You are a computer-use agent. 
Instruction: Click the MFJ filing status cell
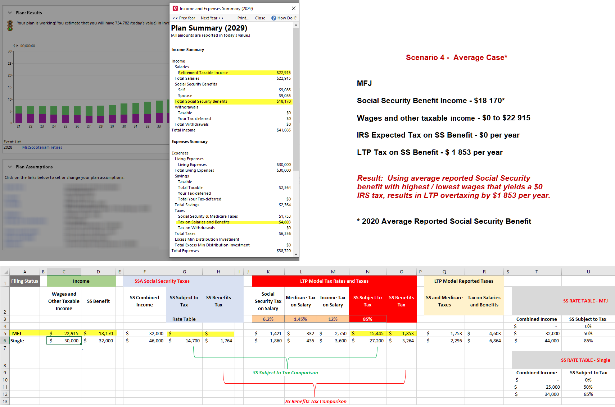coord(24,333)
